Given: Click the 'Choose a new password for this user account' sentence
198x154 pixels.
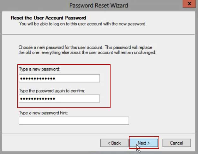Looking at the screenshot, I should pos(61,48).
